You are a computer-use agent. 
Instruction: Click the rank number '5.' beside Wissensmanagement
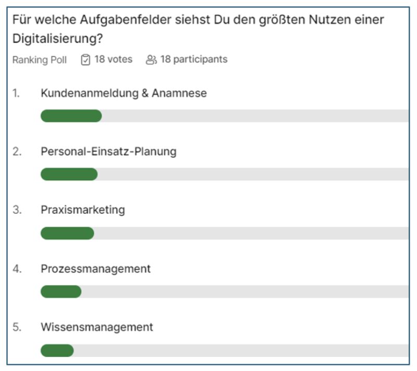(17, 327)
